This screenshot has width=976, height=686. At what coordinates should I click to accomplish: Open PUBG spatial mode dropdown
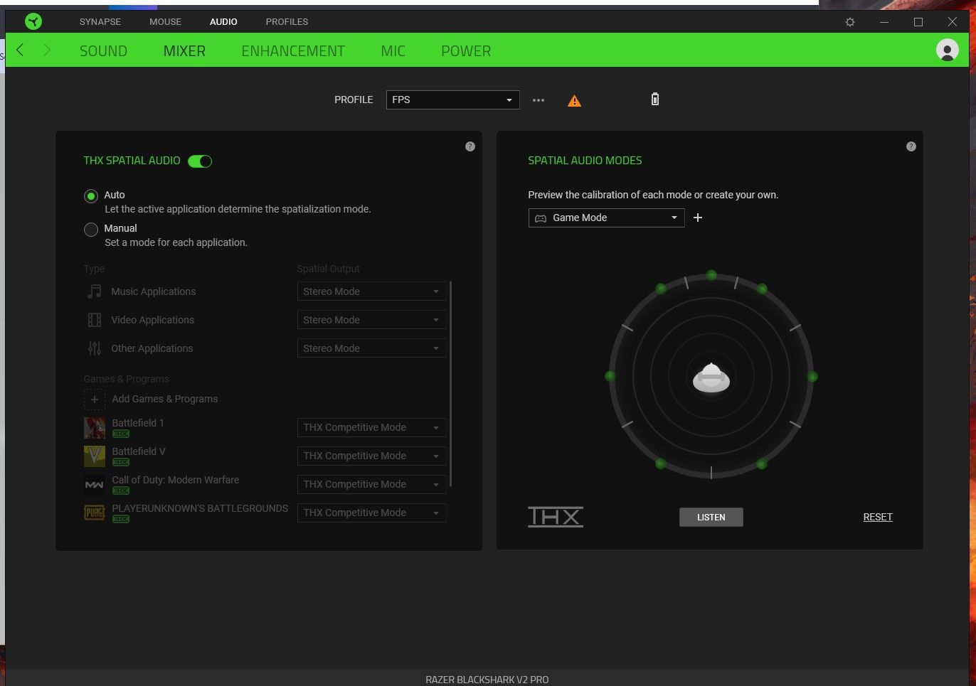click(x=371, y=513)
